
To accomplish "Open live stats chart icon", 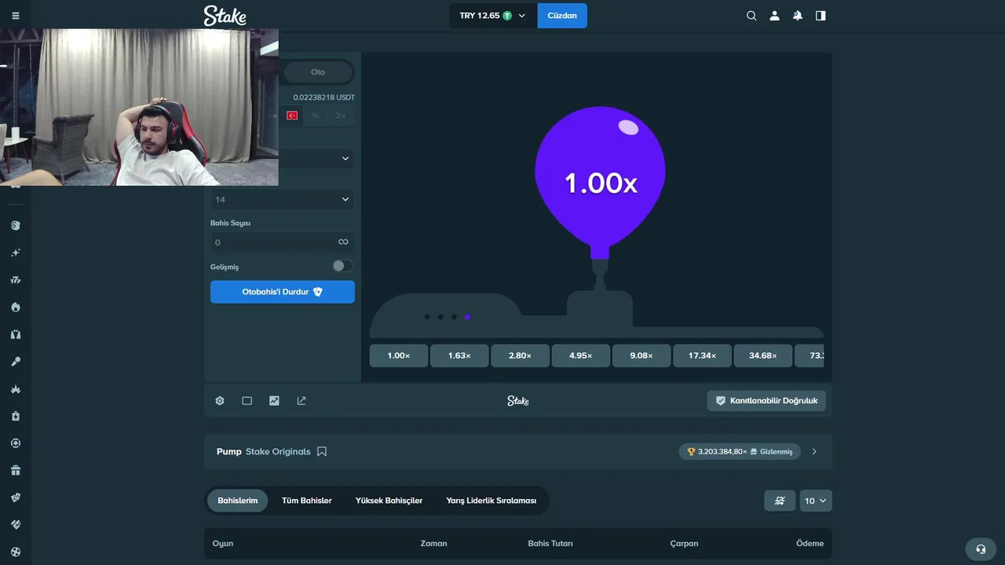I will [274, 401].
